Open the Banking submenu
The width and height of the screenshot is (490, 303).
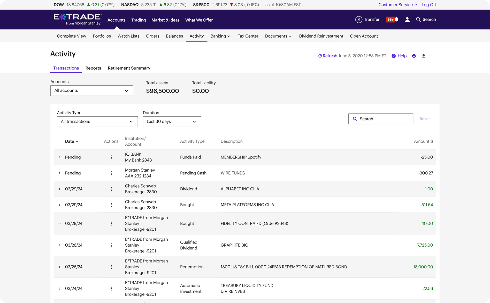220,36
